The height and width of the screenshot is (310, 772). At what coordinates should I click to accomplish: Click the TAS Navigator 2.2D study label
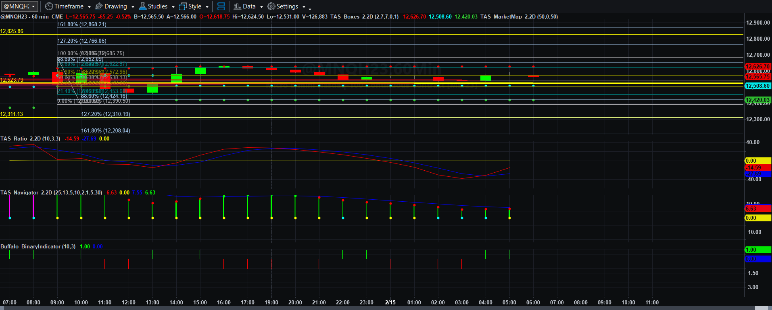tap(51, 192)
